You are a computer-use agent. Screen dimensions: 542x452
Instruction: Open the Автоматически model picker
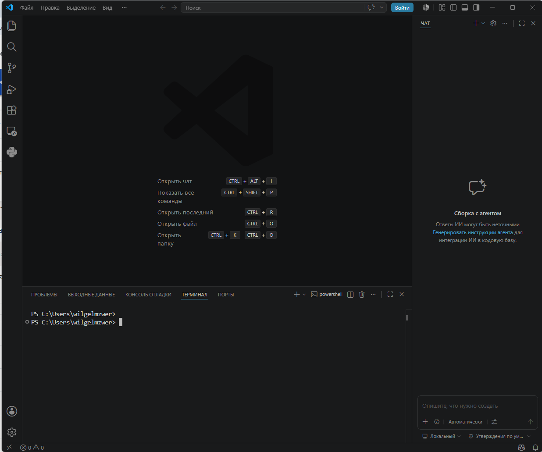pyautogui.click(x=465, y=422)
